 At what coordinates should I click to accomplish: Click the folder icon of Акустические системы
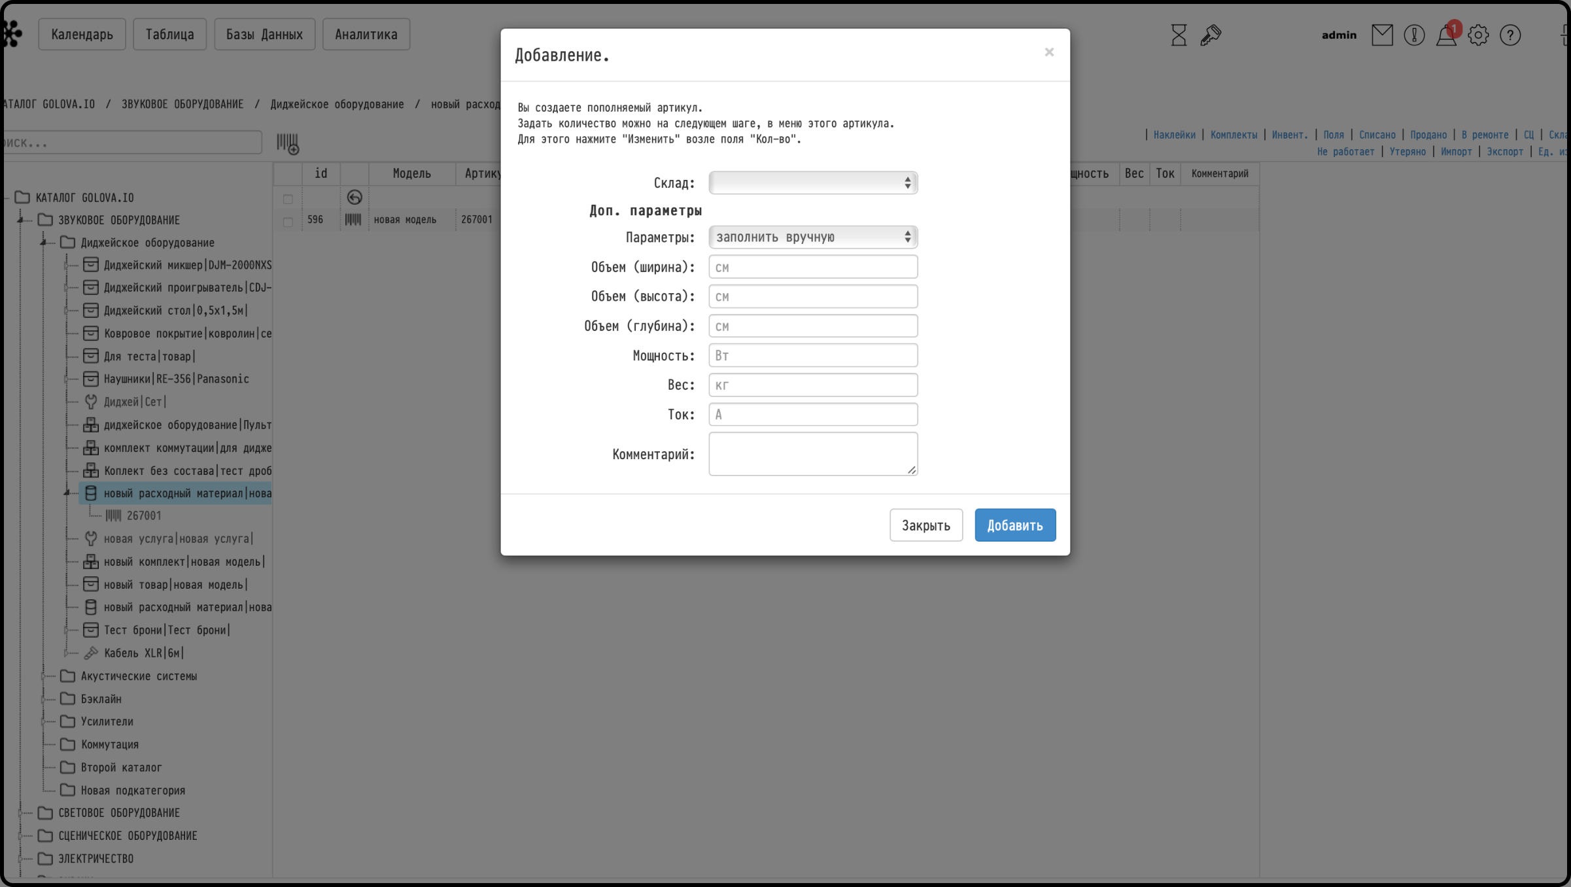67,676
